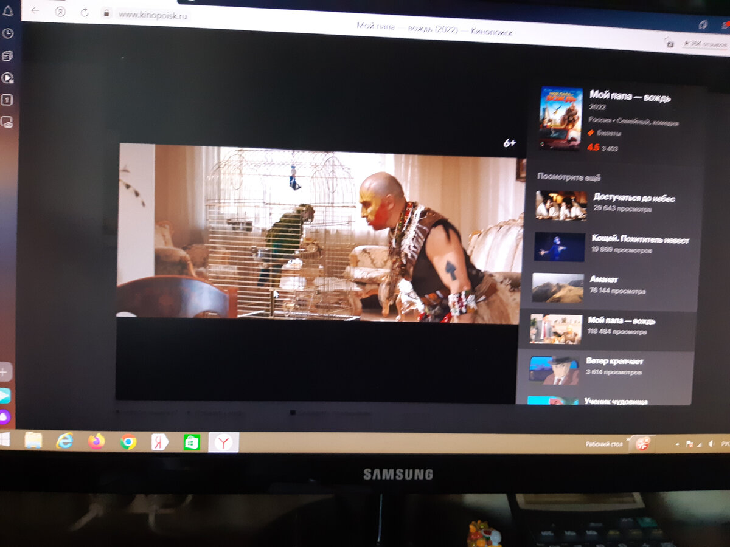This screenshot has height=547, width=730.
Task: Open volume control in system tray
Action: click(711, 444)
